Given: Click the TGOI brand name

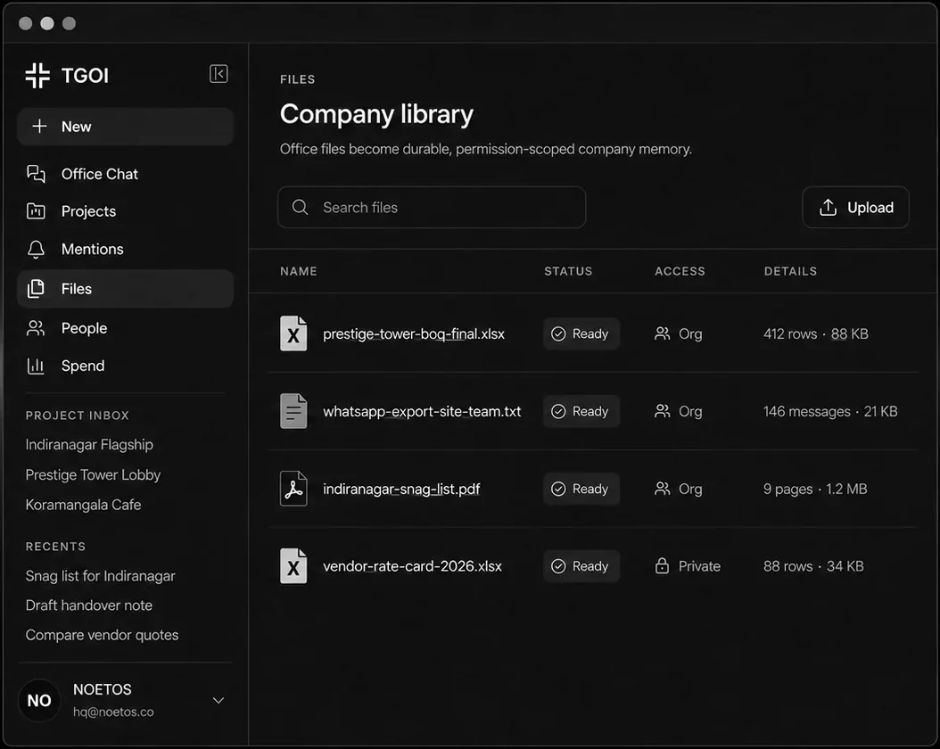Looking at the screenshot, I should 85,76.
